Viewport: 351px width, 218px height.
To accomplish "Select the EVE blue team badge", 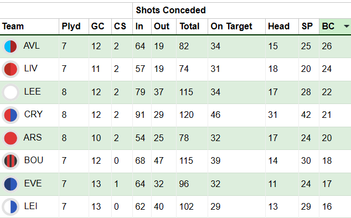I will tap(11, 184).
